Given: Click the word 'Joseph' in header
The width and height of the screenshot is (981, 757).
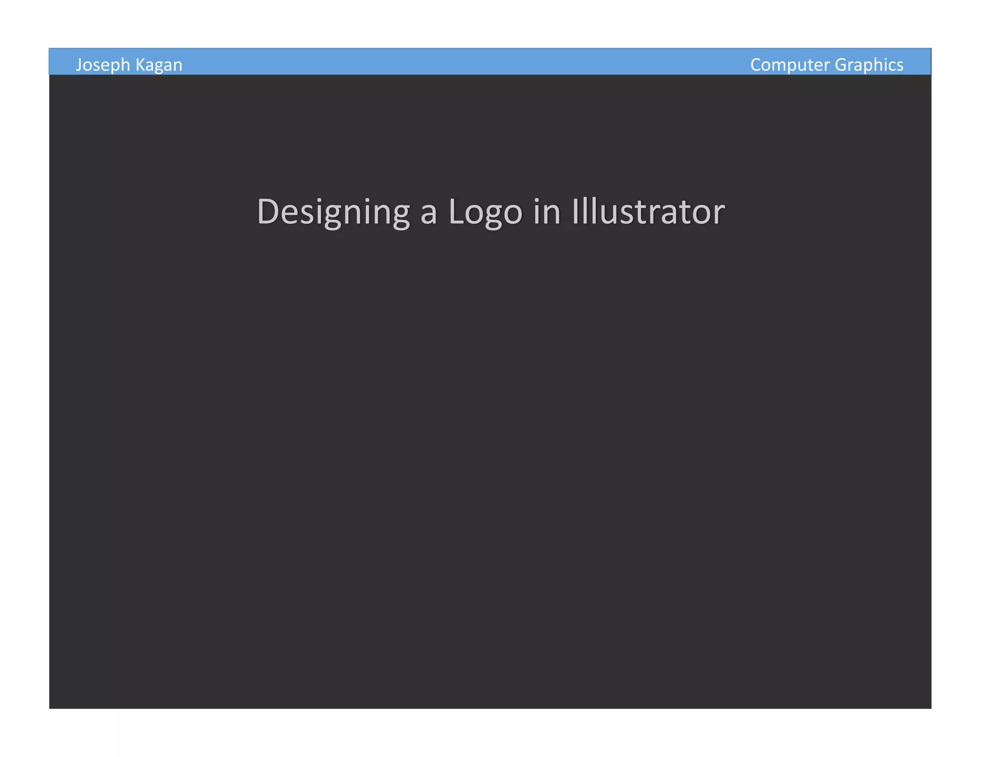Looking at the screenshot, I should pyautogui.click(x=103, y=65).
